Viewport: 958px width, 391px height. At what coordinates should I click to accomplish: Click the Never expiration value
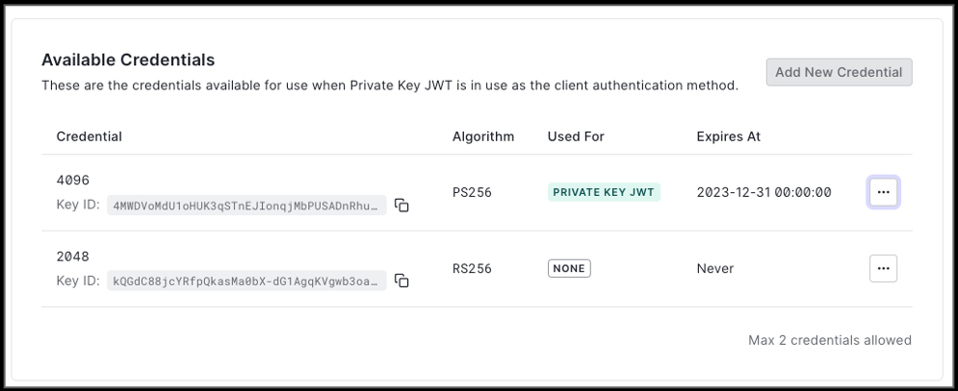click(714, 269)
